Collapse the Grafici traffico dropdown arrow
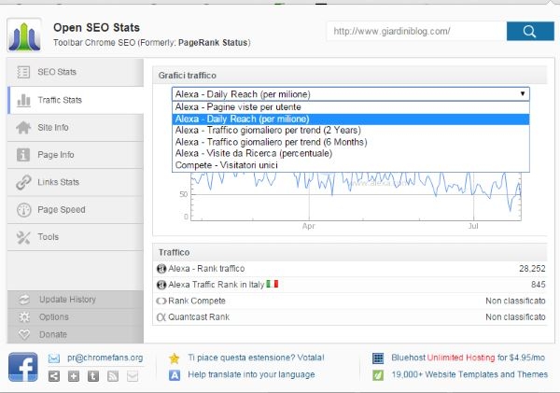 (x=523, y=94)
